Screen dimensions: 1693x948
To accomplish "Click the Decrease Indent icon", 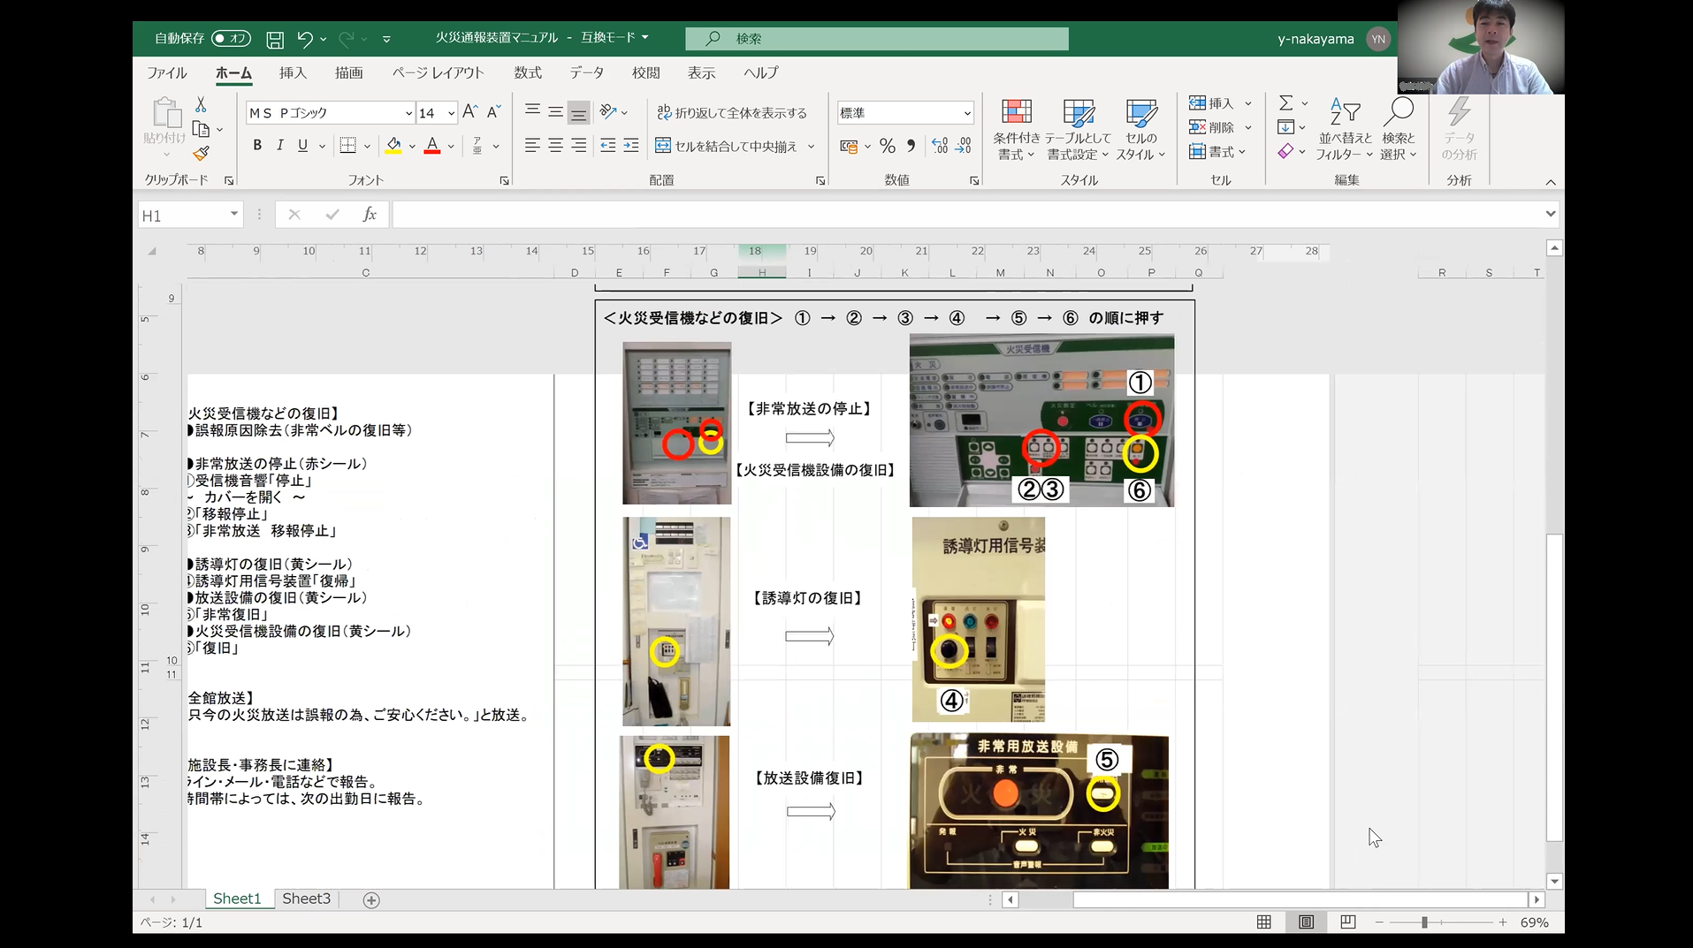I will coord(608,146).
